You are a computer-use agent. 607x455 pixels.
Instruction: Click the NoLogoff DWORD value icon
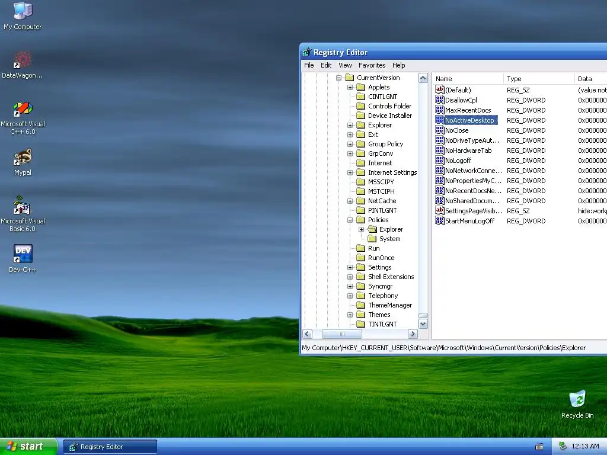(x=439, y=160)
